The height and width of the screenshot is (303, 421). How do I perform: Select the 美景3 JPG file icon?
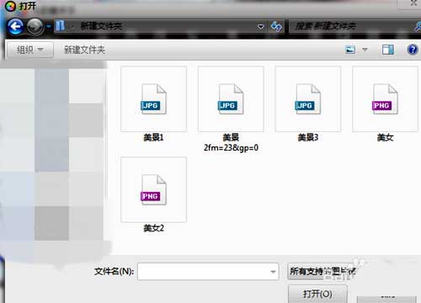point(308,99)
